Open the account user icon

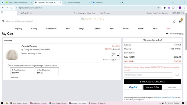174,21
